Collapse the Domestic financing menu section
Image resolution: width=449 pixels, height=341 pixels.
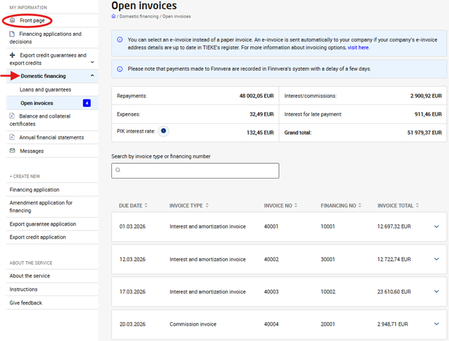92,75
